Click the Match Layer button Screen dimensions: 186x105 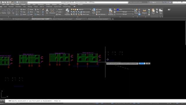point(85,14)
